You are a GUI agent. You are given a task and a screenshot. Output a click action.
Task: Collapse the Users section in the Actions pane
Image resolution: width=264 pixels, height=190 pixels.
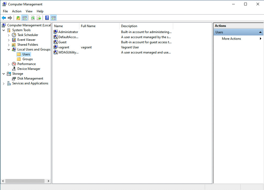(260, 32)
